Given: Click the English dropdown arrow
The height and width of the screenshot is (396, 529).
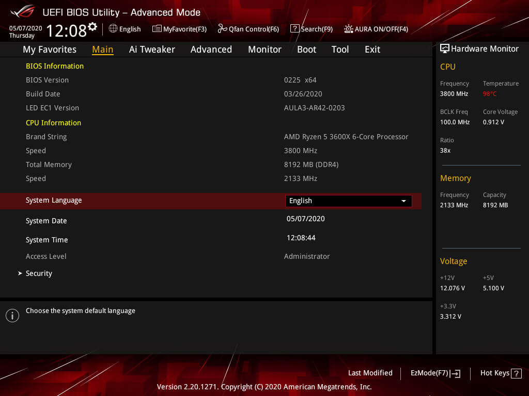Looking at the screenshot, I should click(403, 201).
